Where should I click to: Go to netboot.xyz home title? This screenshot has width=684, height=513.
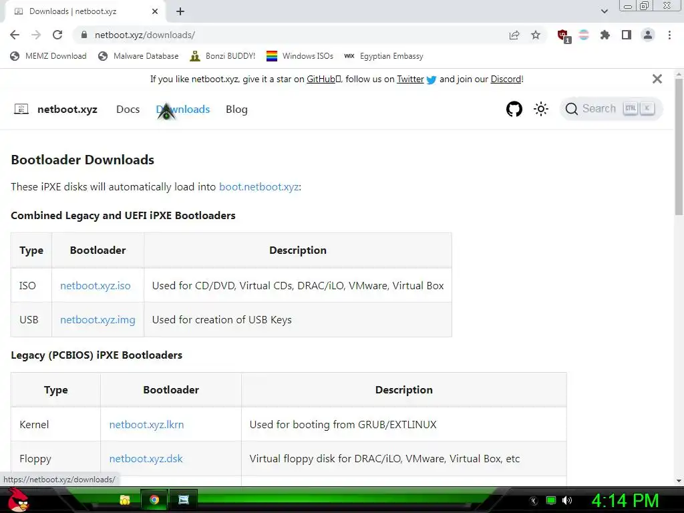pyautogui.click(x=67, y=109)
